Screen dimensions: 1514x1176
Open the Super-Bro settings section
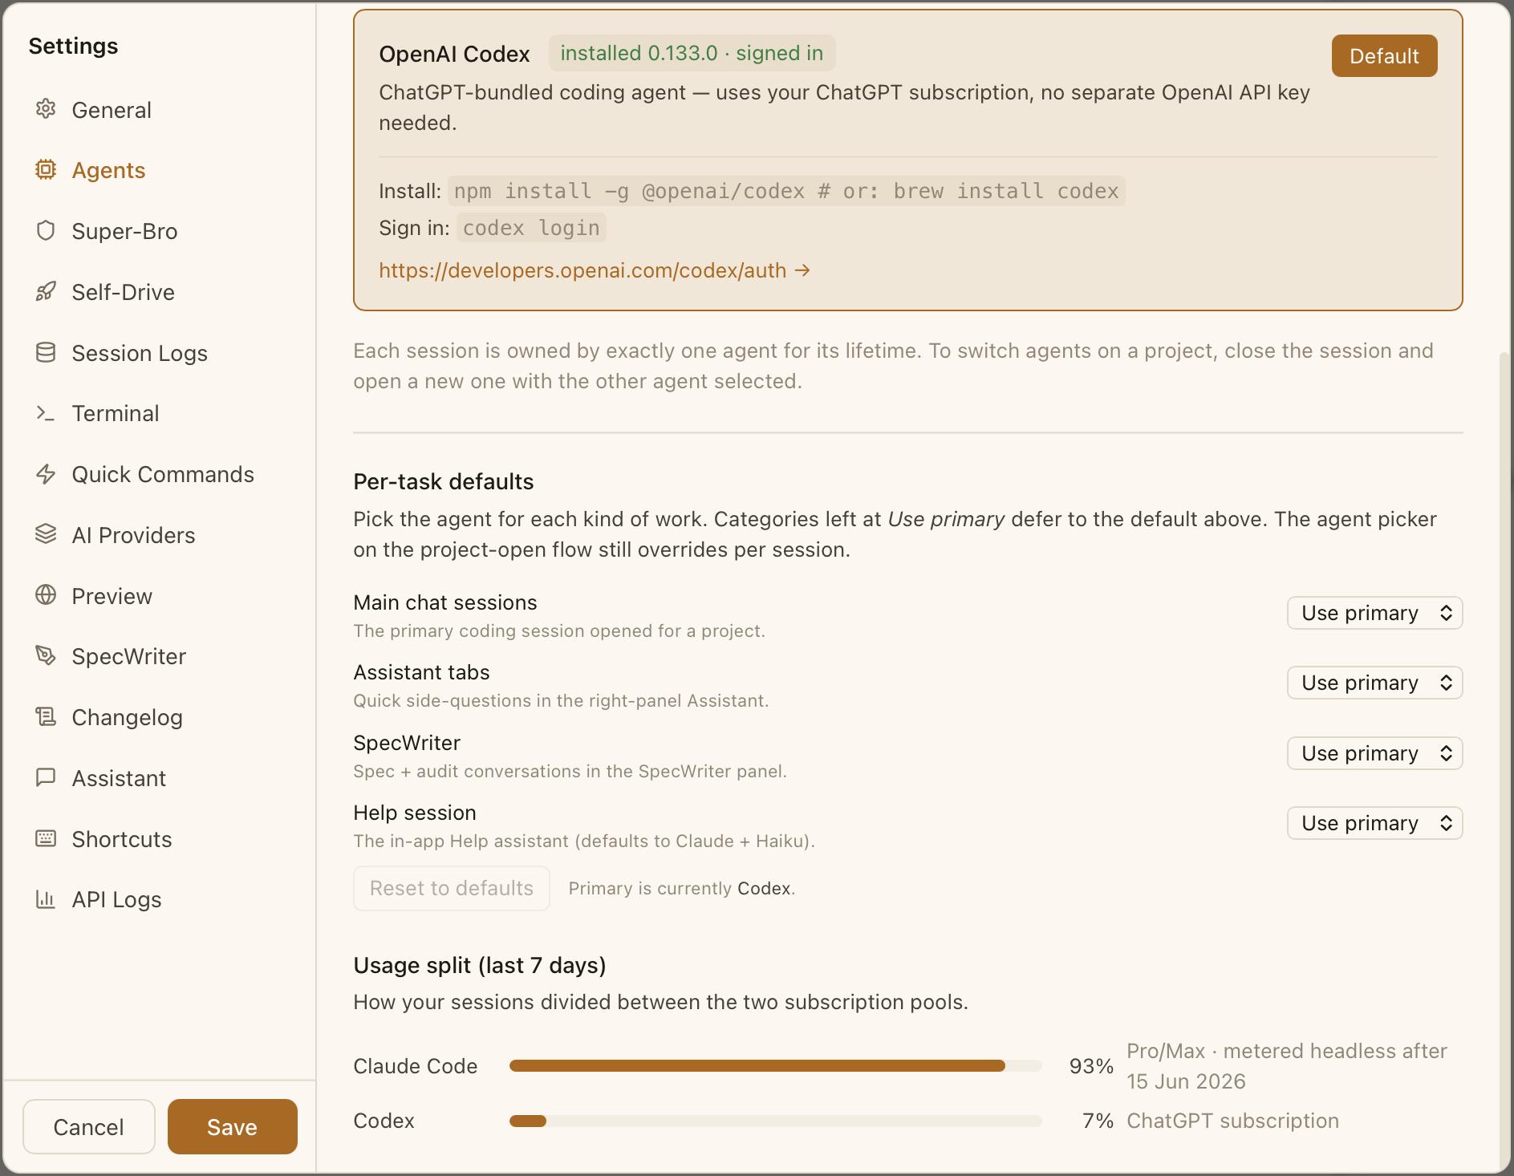click(x=124, y=231)
